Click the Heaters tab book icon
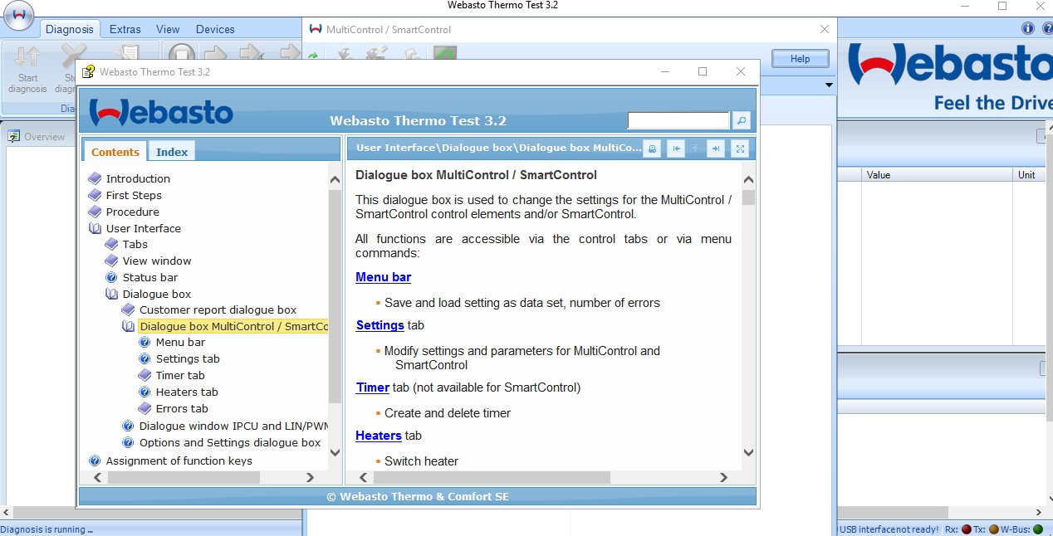Viewport: 1053px width, 536px height. point(144,392)
